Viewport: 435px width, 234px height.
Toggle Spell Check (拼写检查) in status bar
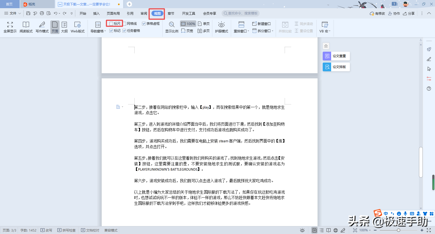tap(67, 230)
